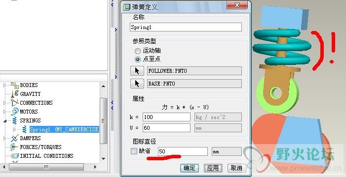The image size is (346, 177).
Task: Click the icon diameter value field
Action: coord(183,151)
